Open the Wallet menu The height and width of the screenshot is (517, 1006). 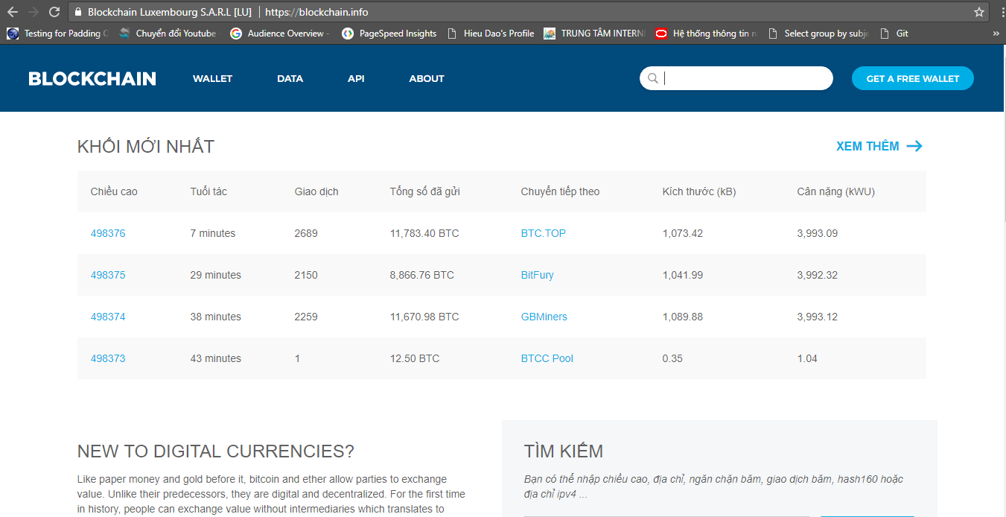coord(212,78)
